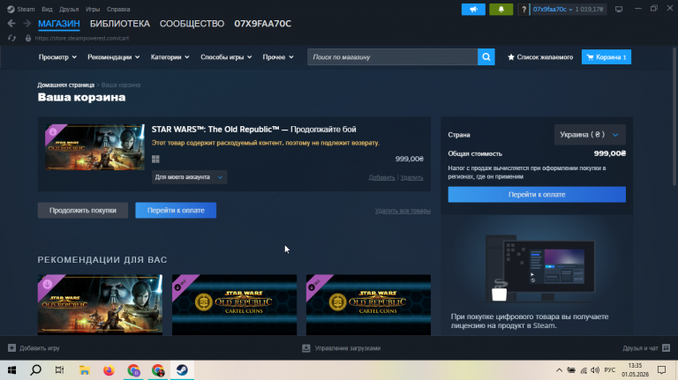Expand the Категории dropdown
This screenshot has width=678, height=380.
[x=169, y=57]
